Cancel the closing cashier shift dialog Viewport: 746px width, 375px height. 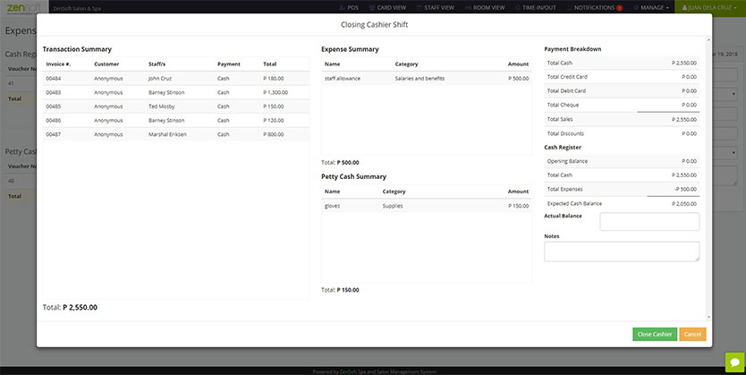pos(692,334)
